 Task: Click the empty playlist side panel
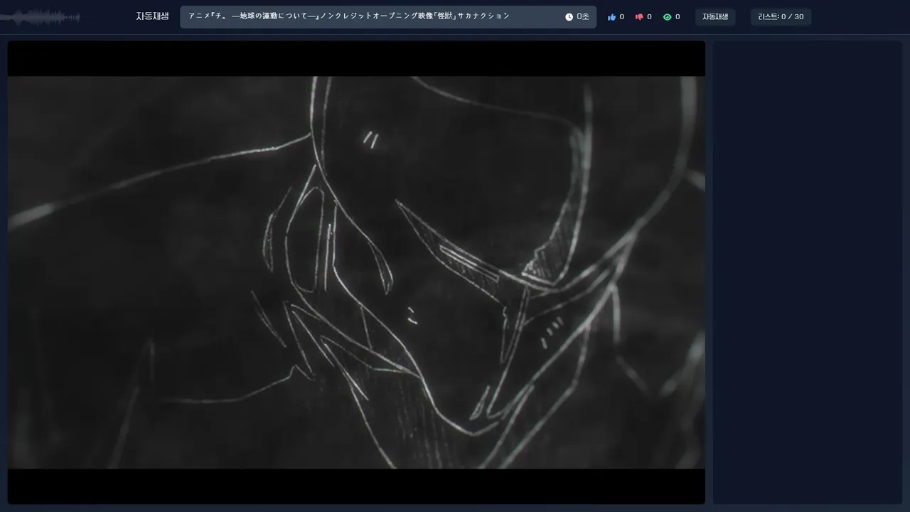point(808,272)
